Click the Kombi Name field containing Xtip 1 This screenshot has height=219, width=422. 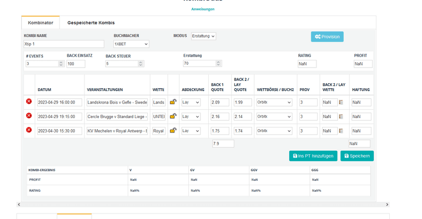[64, 44]
